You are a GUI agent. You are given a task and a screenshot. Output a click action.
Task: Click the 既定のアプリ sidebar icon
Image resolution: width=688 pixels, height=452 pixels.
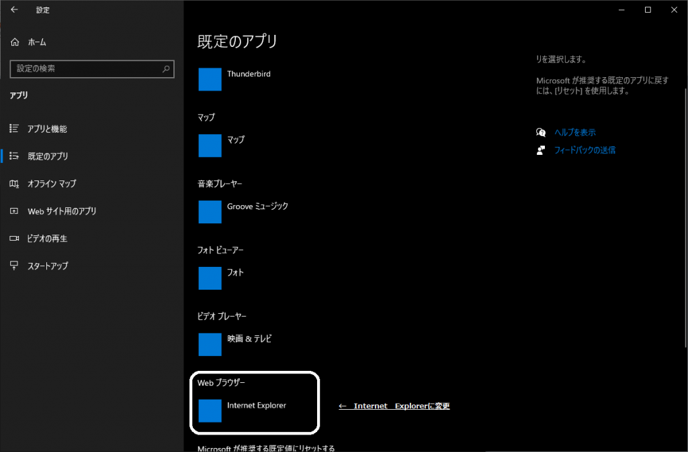coord(14,156)
